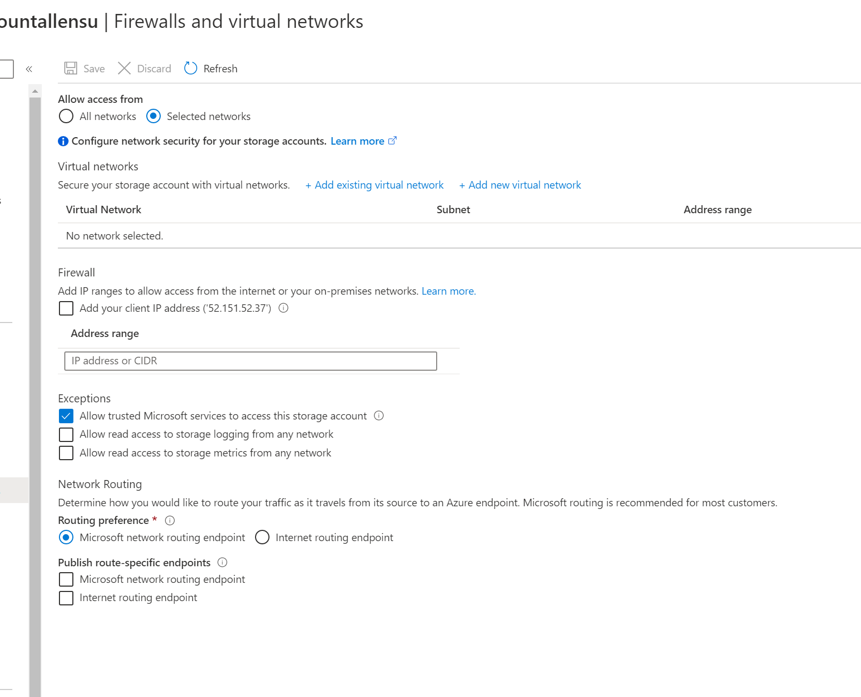861x697 pixels.
Task: Click Add new virtual network
Action: 519,185
